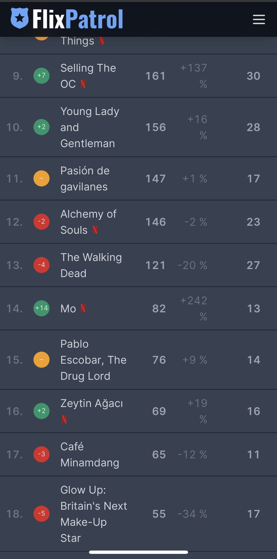Open the hamburger menu

[259, 19]
